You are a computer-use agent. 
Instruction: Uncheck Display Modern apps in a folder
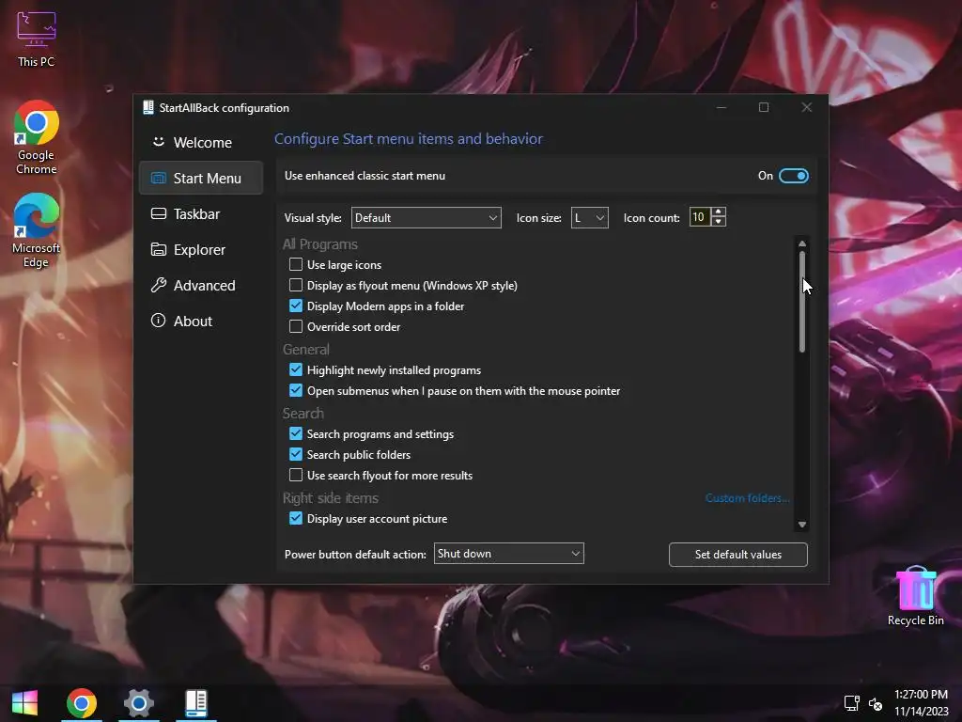click(296, 306)
